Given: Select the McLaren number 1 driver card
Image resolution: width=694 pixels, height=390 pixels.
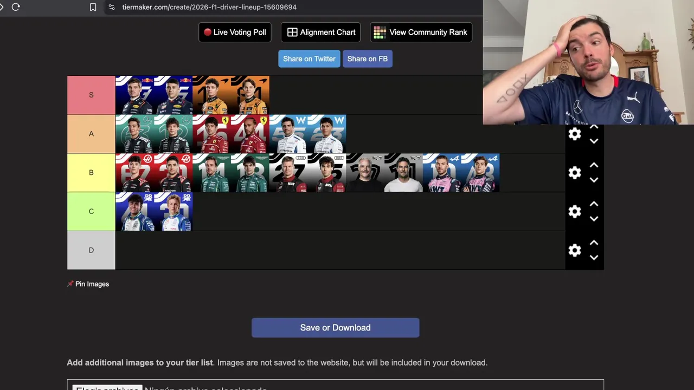Looking at the screenshot, I should [x=211, y=95].
